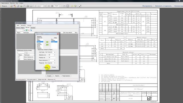Click the export PDF icon with red mark
This screenshot has height=103, width=183.
tap(15, 6)
